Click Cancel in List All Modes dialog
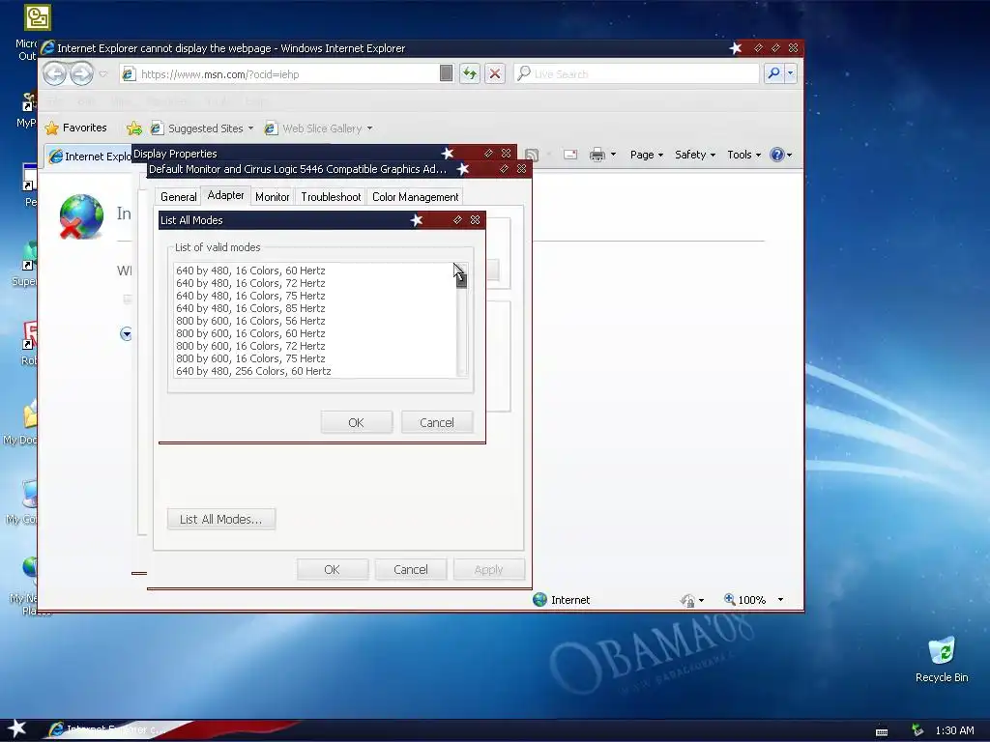This screenshot has width=990, height=742. coord(437,422)
